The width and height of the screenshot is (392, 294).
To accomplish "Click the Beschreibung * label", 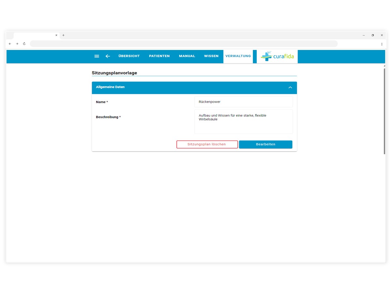I will click(x=108, y=117).
